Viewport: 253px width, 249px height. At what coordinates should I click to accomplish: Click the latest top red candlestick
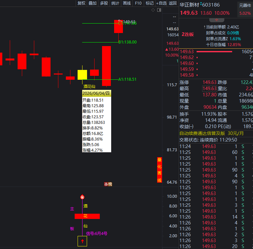[x=118, y=26]
